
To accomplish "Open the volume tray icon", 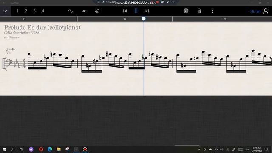I will (x=222, y=150).
